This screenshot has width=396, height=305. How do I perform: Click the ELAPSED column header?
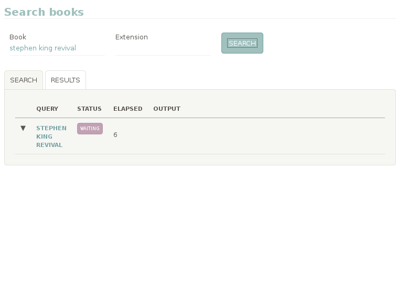(x=128, y=109)
